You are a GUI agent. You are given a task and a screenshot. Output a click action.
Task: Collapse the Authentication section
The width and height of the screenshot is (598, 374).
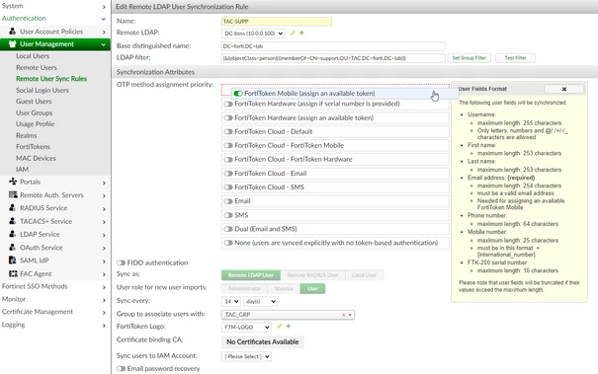click(x=55, y=18)
